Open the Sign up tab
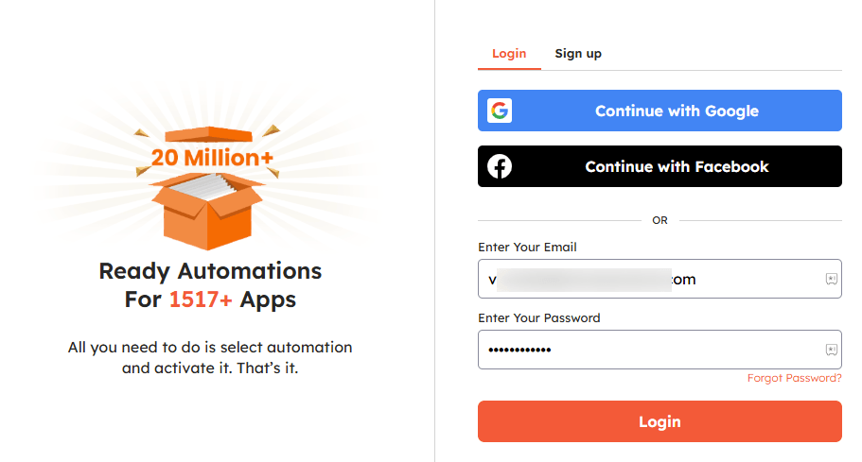862x462 pixels. (x=578, y=54)
